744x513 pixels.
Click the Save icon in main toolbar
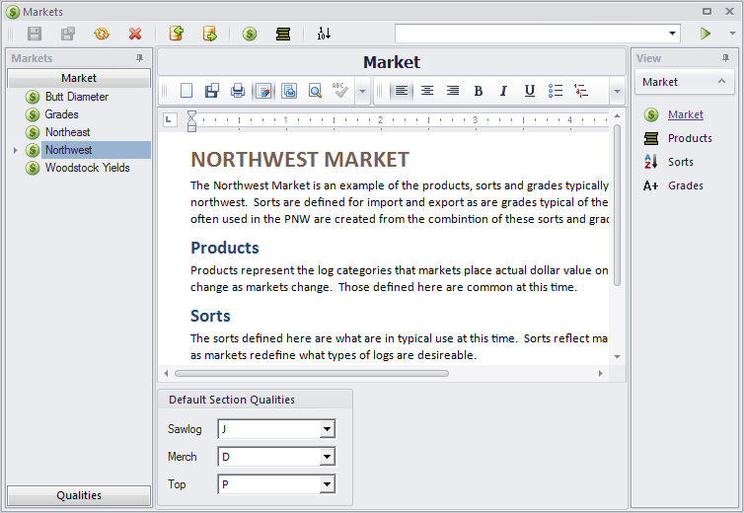(x=35, y=34)
